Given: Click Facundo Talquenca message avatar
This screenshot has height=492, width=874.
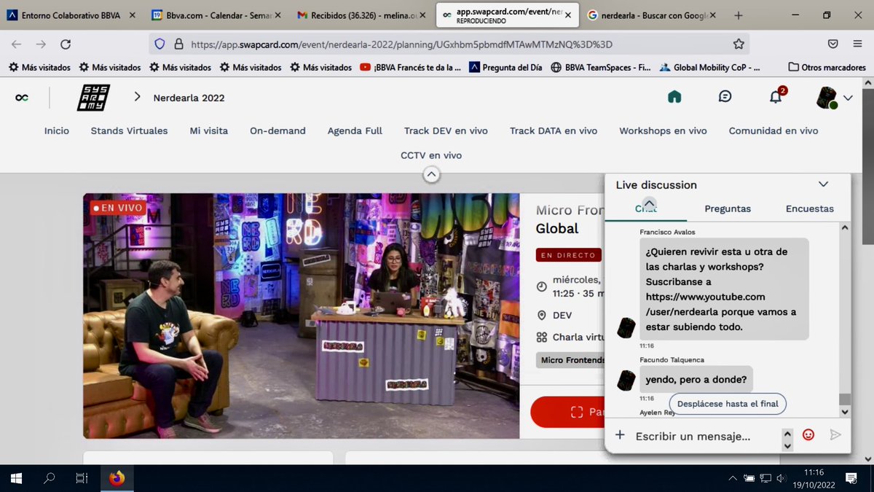Looking at the screenshot, I should (x=626, y=380).
